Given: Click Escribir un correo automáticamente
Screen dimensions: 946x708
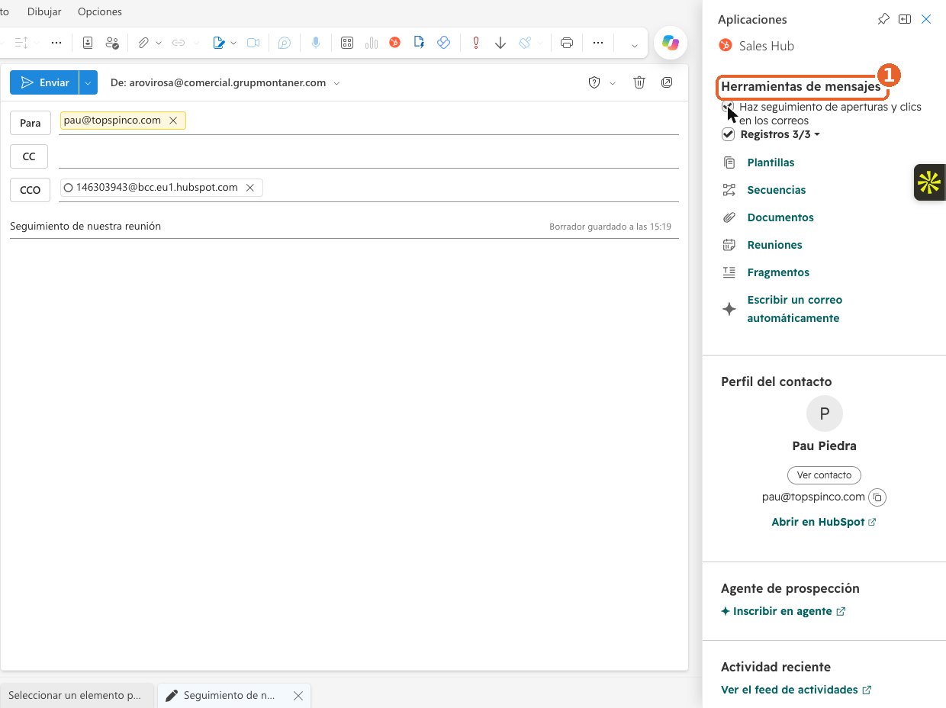Looking at the screenshot, I should (x=795, y=309).
